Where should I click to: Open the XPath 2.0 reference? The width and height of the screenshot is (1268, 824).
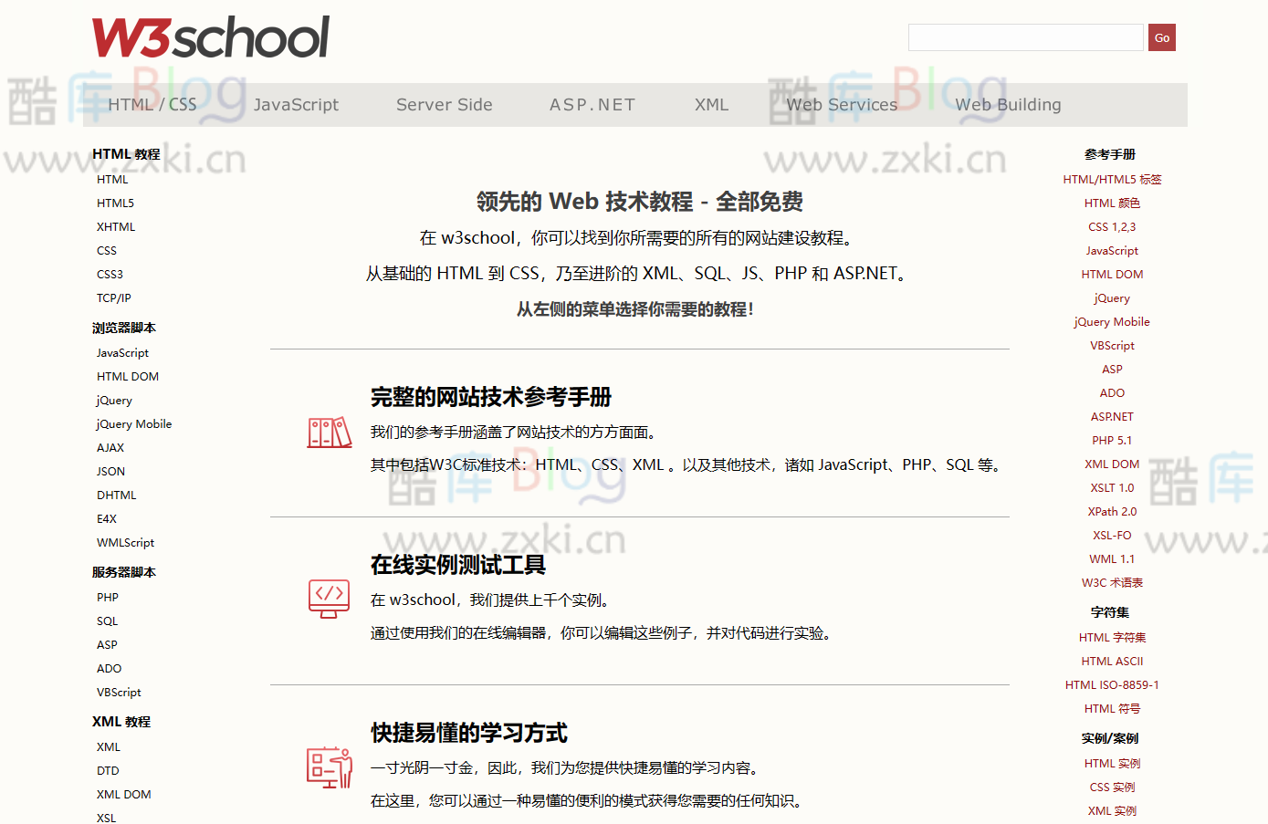1112,511
